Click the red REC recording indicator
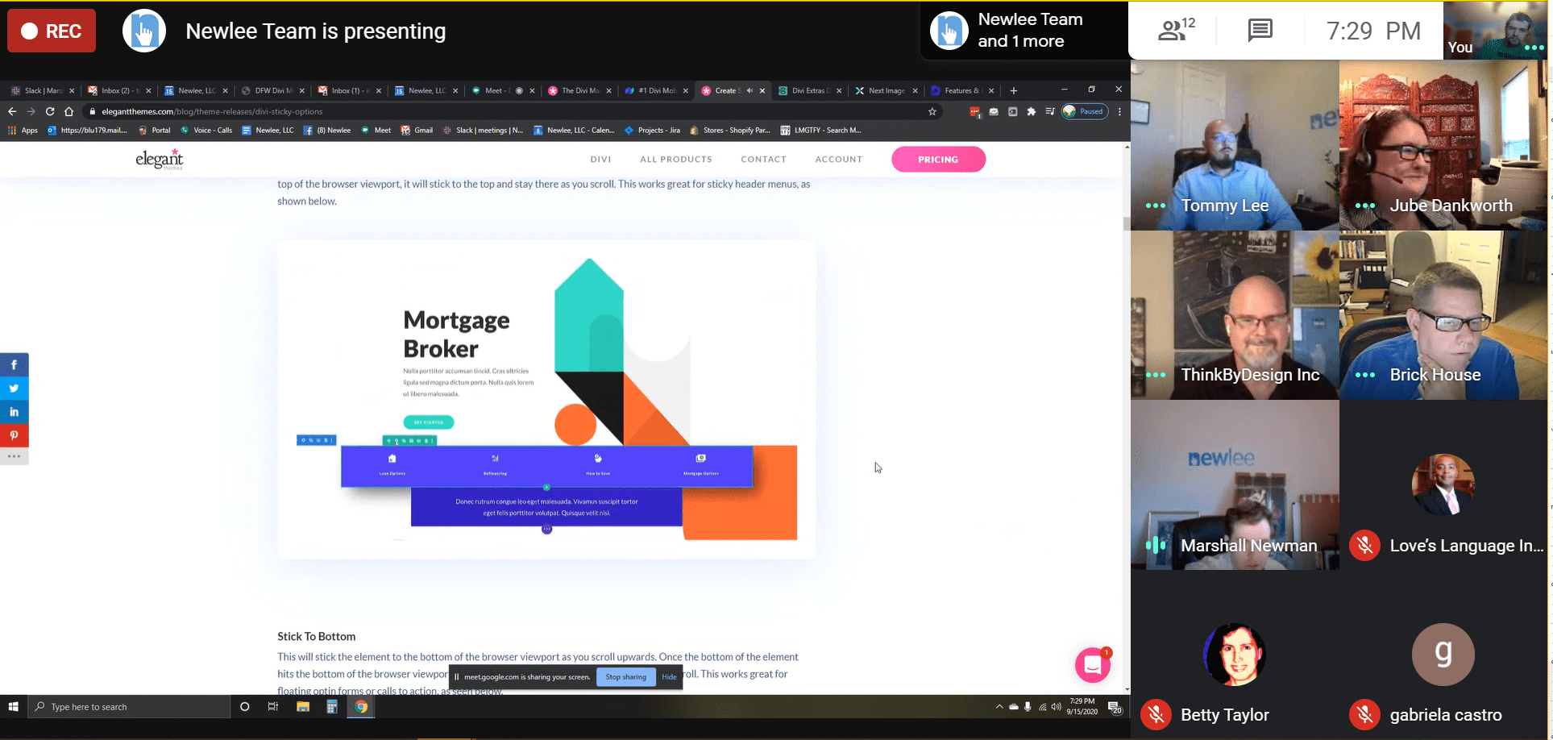 click(52, 31)
